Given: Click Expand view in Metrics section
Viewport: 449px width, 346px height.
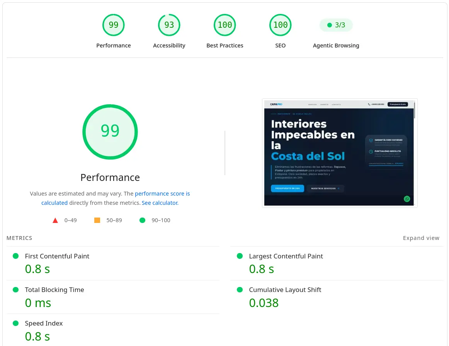Looking at the screenshot, I should 421,238.
